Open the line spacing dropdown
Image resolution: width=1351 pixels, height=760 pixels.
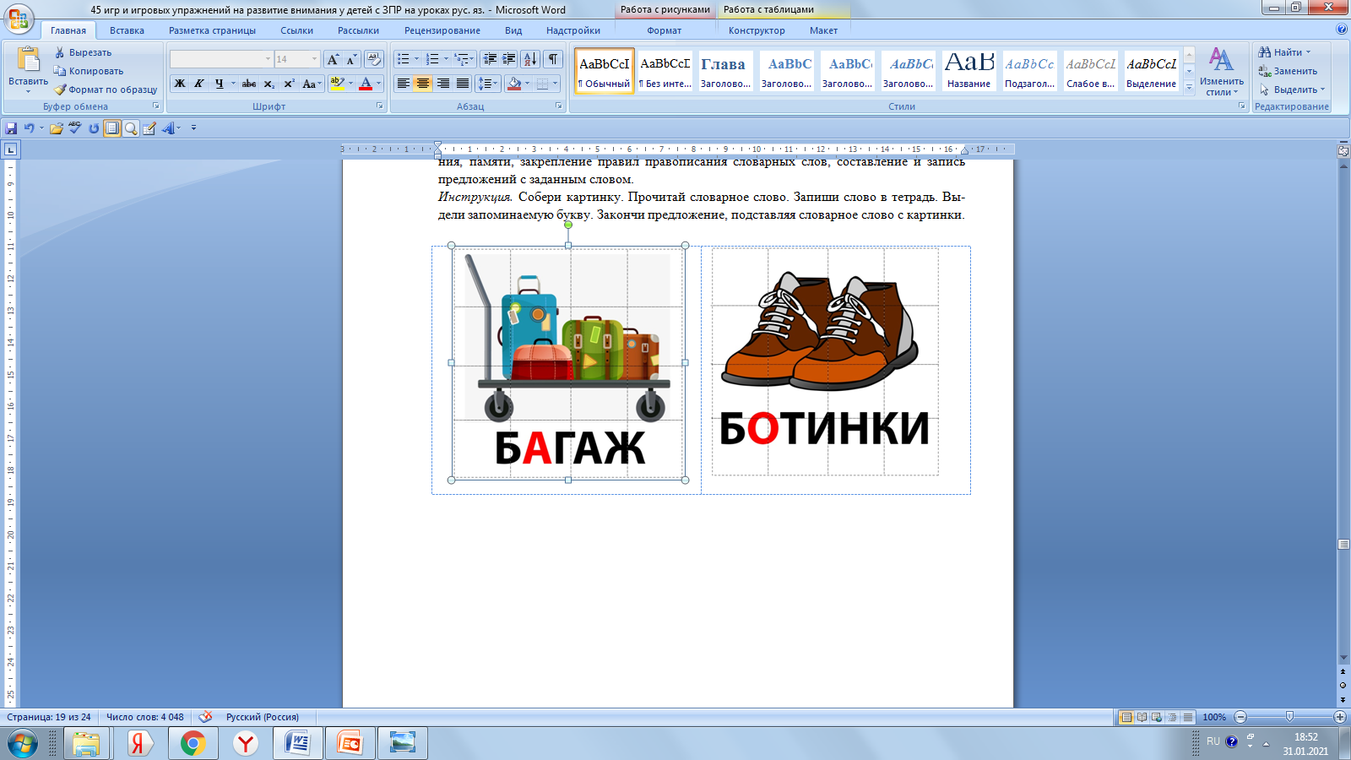488,84
